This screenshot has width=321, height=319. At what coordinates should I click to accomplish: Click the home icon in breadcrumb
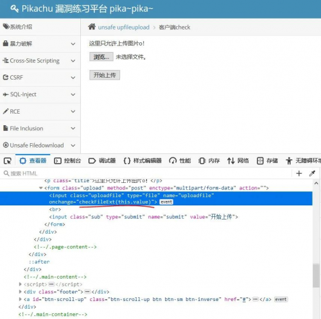pos(92,27)
